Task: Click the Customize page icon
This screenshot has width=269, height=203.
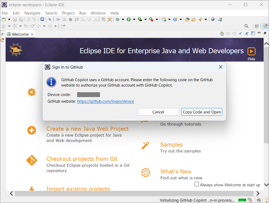Action: [253, 33]
